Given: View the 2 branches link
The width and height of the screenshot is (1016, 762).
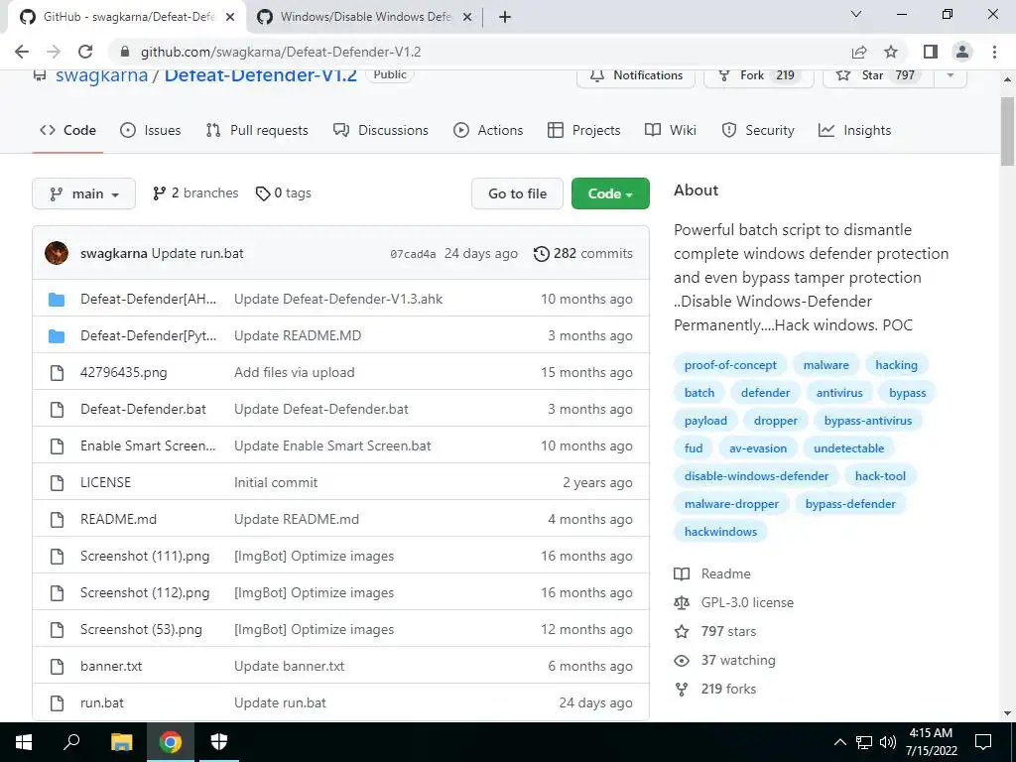Looking at the screenshot, I should click(195, 193).
